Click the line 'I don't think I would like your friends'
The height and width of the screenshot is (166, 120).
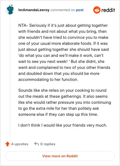(x=63, y=125)
